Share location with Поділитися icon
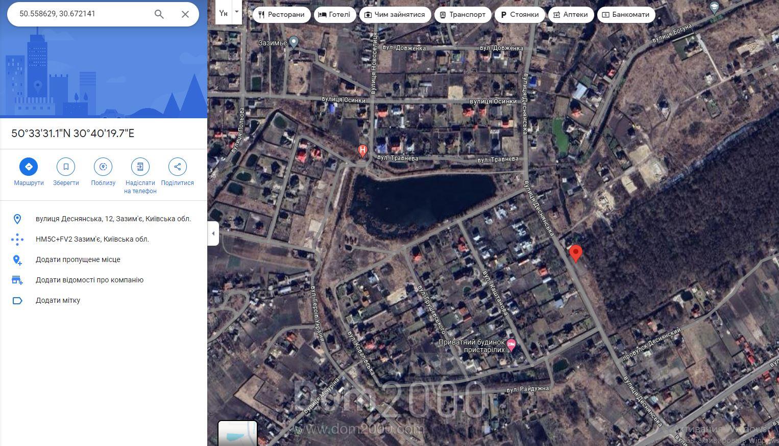Screen dimensions: 779x446 point(178,167)
